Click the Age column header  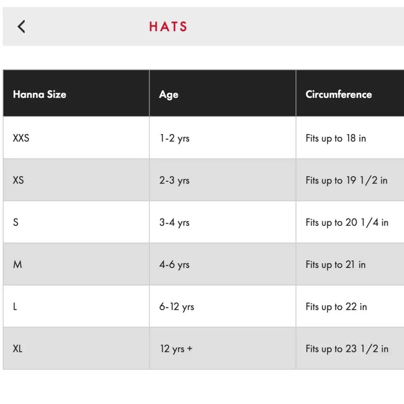(x=168, y=95)
